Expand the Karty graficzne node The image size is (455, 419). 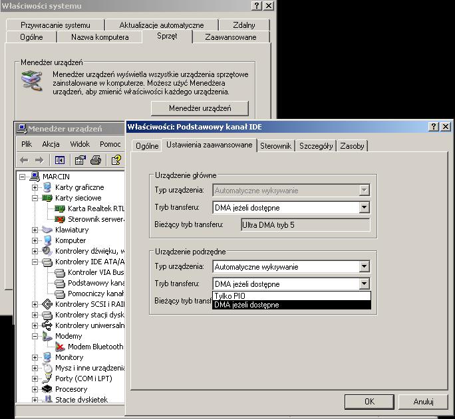click(x=35, y=187)
